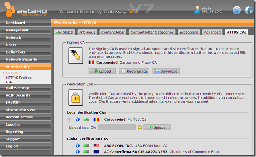
Task: Open the Content Filter Categories tab
Action: tap(152, 32)
